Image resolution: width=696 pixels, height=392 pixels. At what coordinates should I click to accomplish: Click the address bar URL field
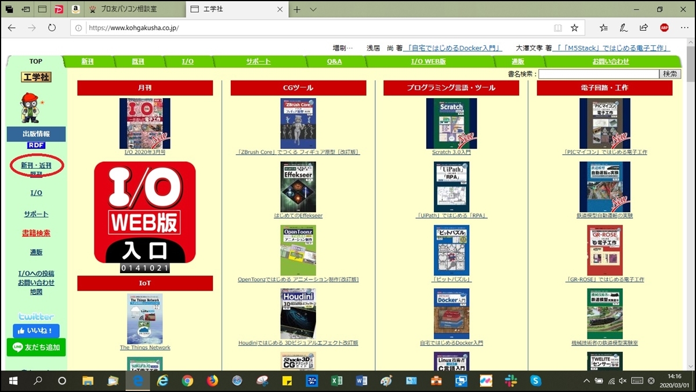coord(313,28)
